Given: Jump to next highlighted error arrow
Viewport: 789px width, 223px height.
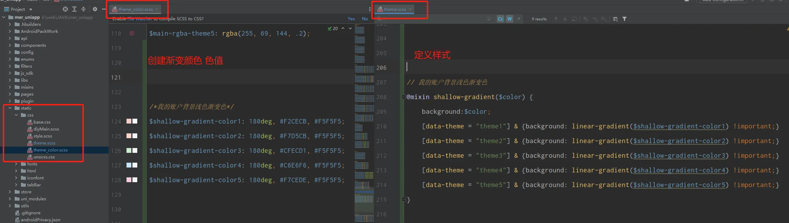Looking at the screenshot, I should (x=350, y=28).
